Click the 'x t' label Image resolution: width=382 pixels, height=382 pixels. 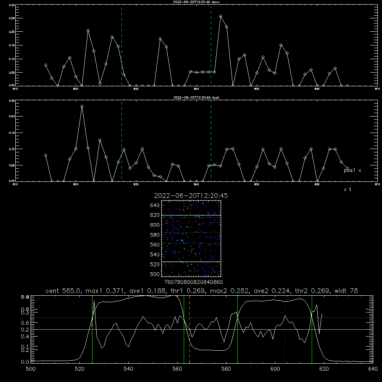pos(347,189)
